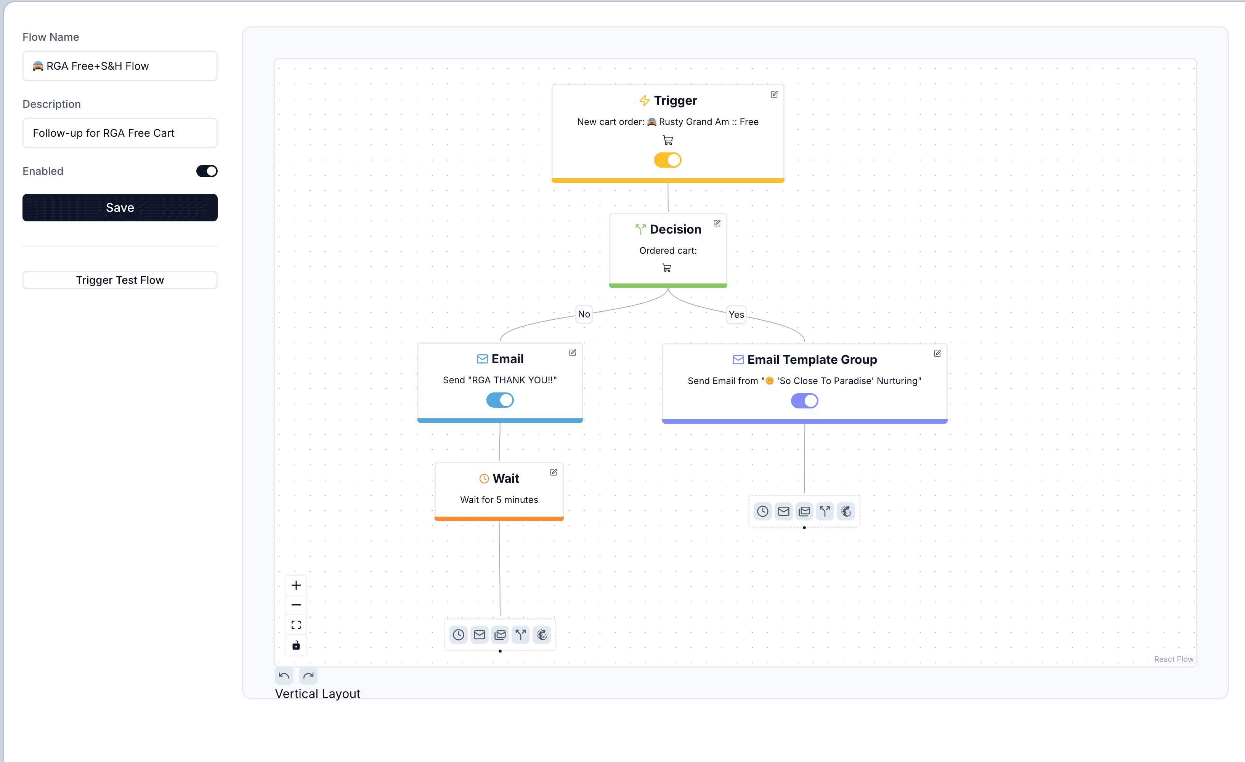Viewport: 1245px width, 762px height.
Task: Add a Wait step below the Wait node
Action: tap(458, 635)
